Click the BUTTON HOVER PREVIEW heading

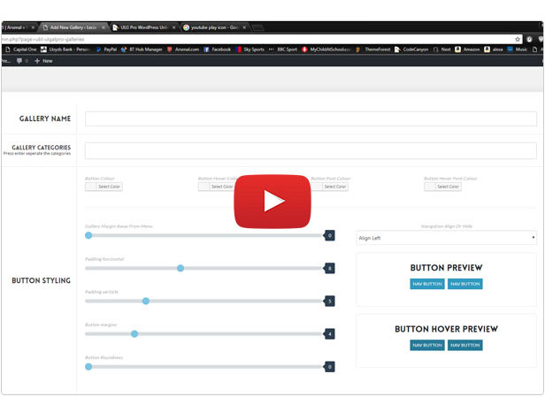pos(446,329)
